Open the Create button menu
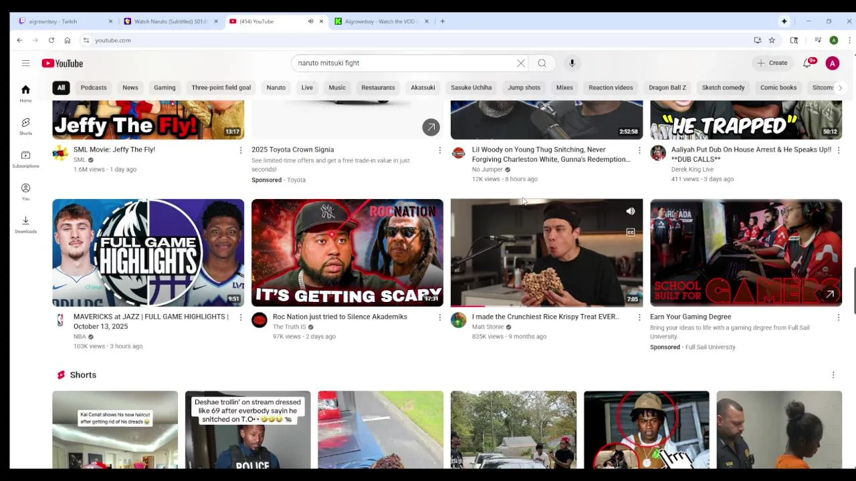 pyautogui.click(x=772, y=63)
